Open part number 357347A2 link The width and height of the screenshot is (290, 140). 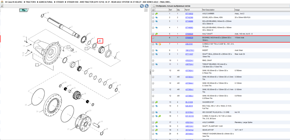[x=189, y=130]
